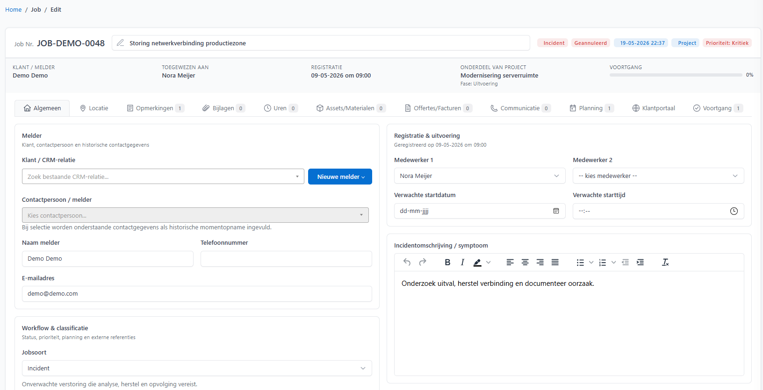Expand numbered list style options

pyautogui.click(x=613, y=262)
